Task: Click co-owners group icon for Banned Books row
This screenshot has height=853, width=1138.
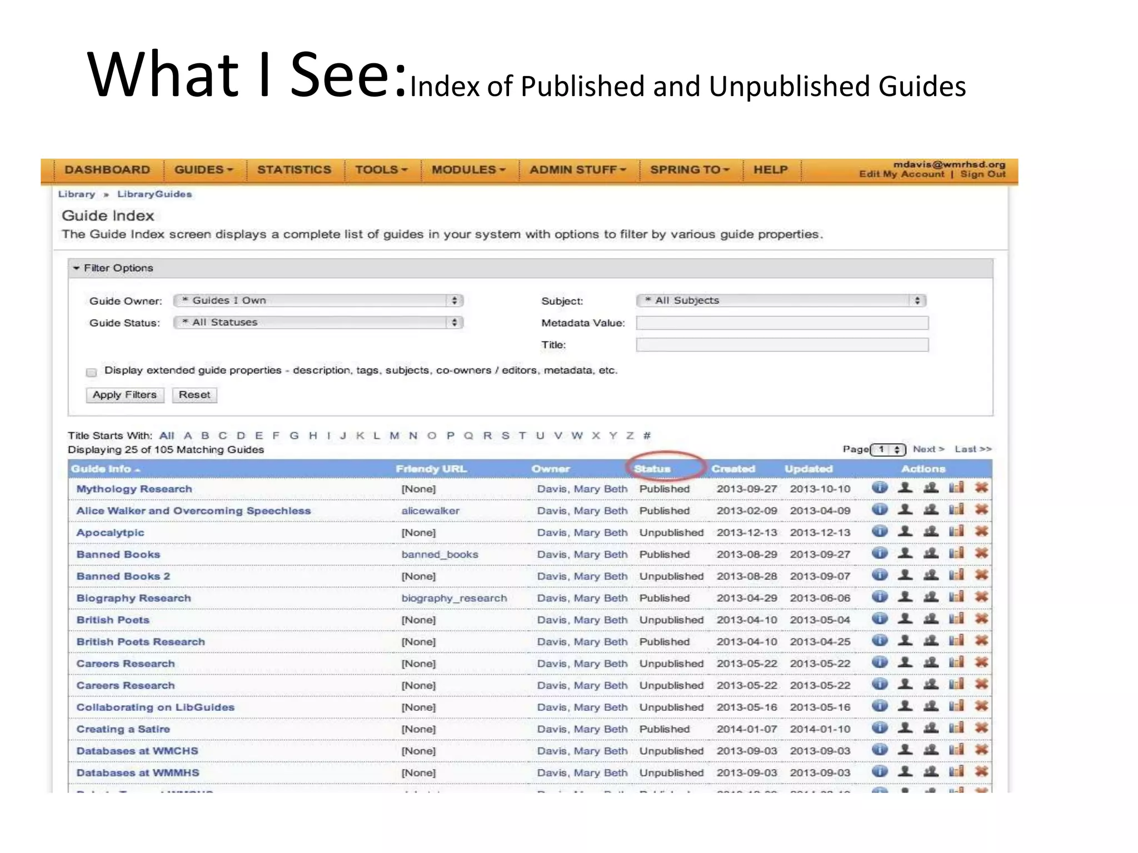Action: (x=931, y=553)
